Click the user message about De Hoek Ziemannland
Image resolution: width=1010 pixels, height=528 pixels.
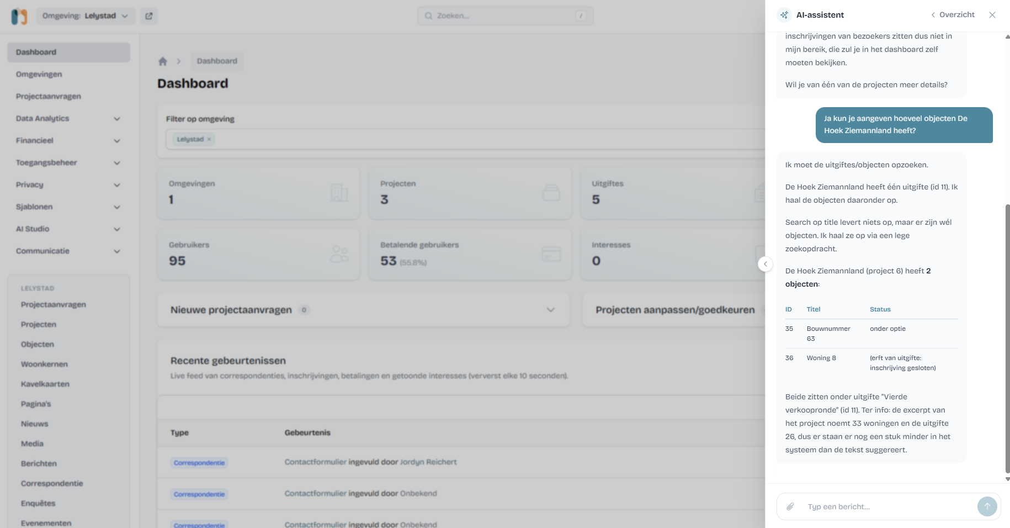click(x=904, y=125)
